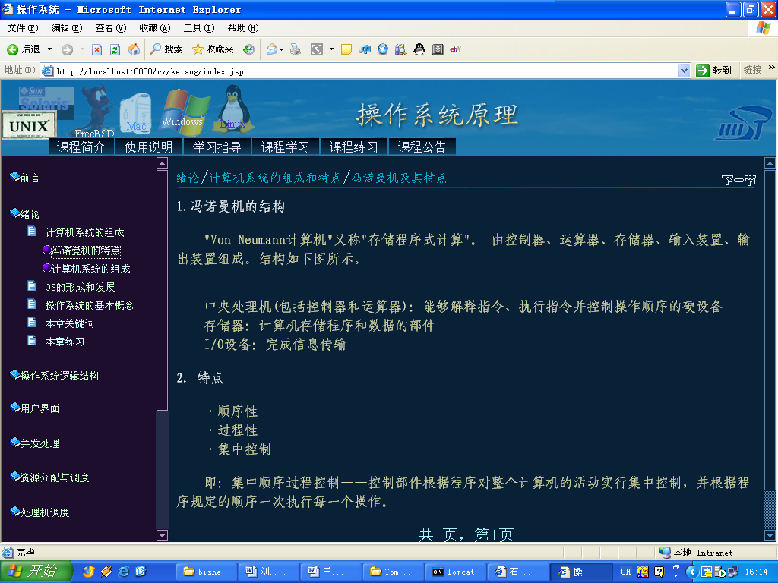Select the 使用说明 navigation tab
This screenshot has height=583, width=778.
pos(148,147)
